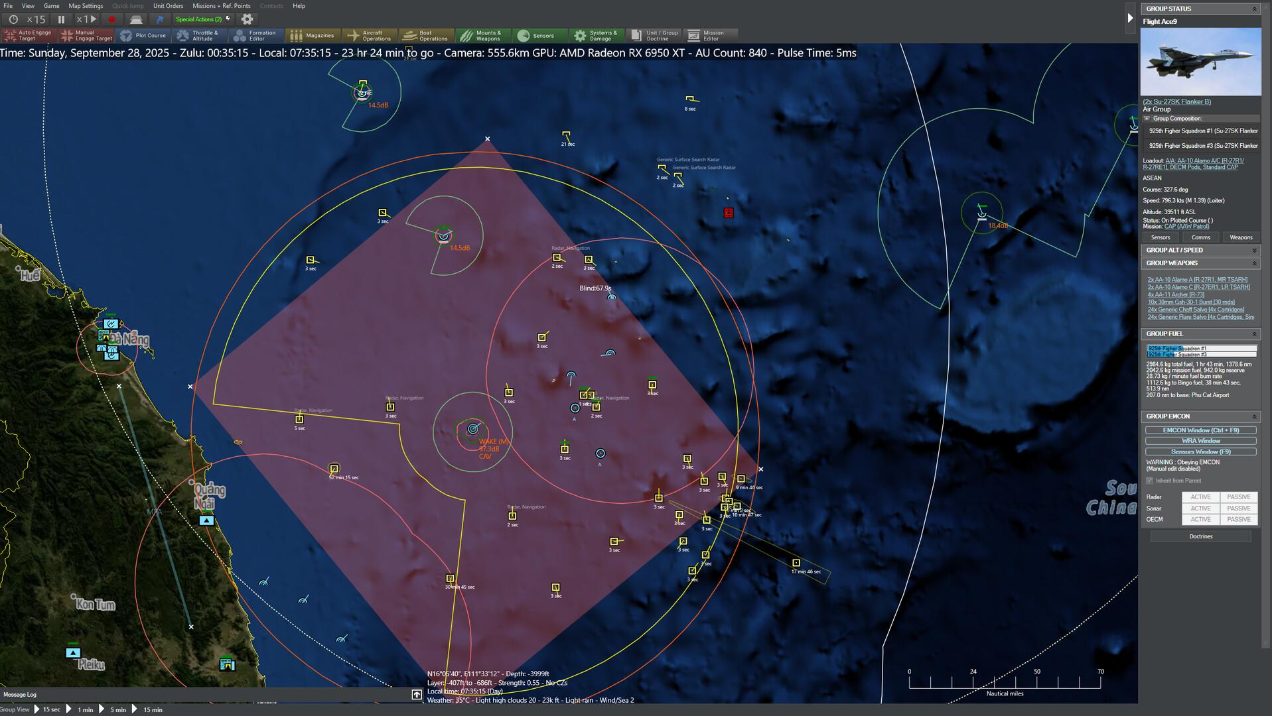Open the Unit Orders menu
Image resolution: width=1272 pixels, height=716 pixels.
click(169, 6)
